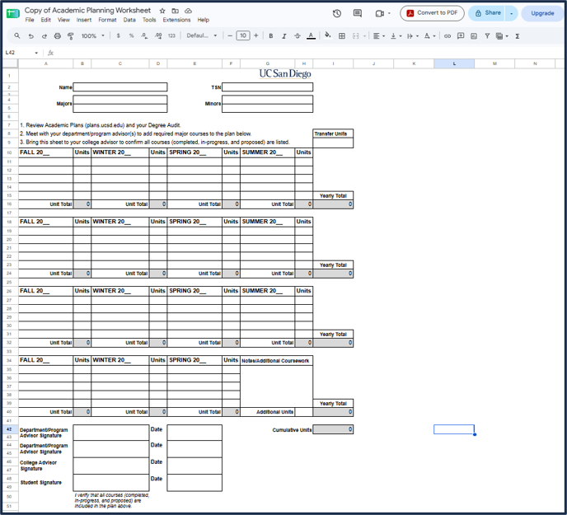Select the Transfer Units label cell
567x515 pixels.
click(333, 133)
